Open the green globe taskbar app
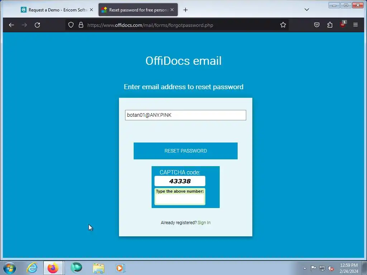367x275 pixels. (x=76, y=268)
